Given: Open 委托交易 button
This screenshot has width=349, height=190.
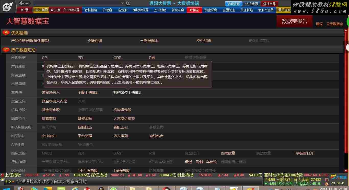Looking at the screenshot, I should (x=270, y=4).
